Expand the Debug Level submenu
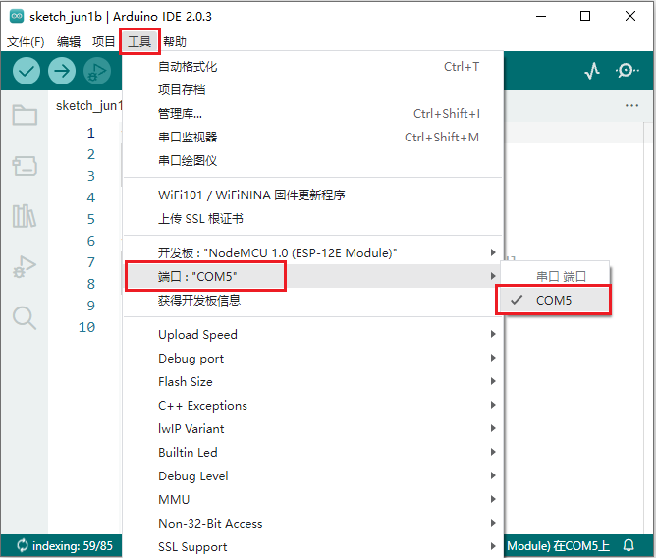This screenshot has width=656, height=558. [x=313, y=475]
